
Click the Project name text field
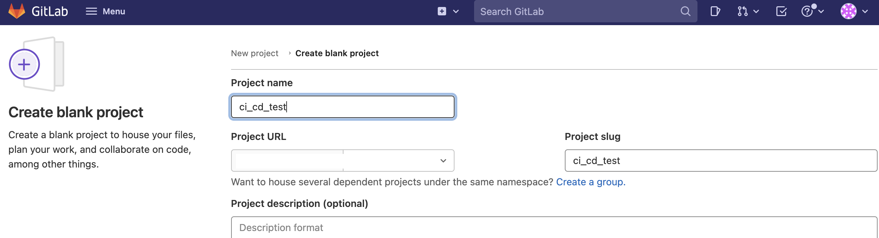pyautogui.click(x=342, y=107)
